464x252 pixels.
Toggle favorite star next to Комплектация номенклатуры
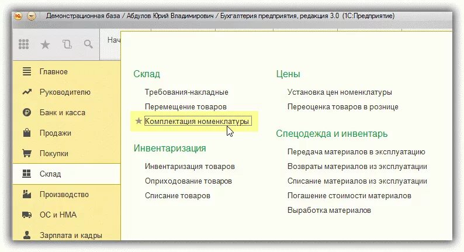[138, 121]
